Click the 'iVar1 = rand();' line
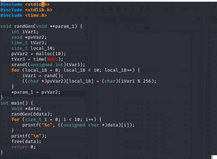This screenshot has height=159, width=217. pos(43,76)
